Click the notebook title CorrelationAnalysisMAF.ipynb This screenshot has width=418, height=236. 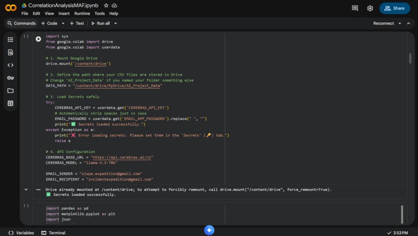(x=63, y=5)
